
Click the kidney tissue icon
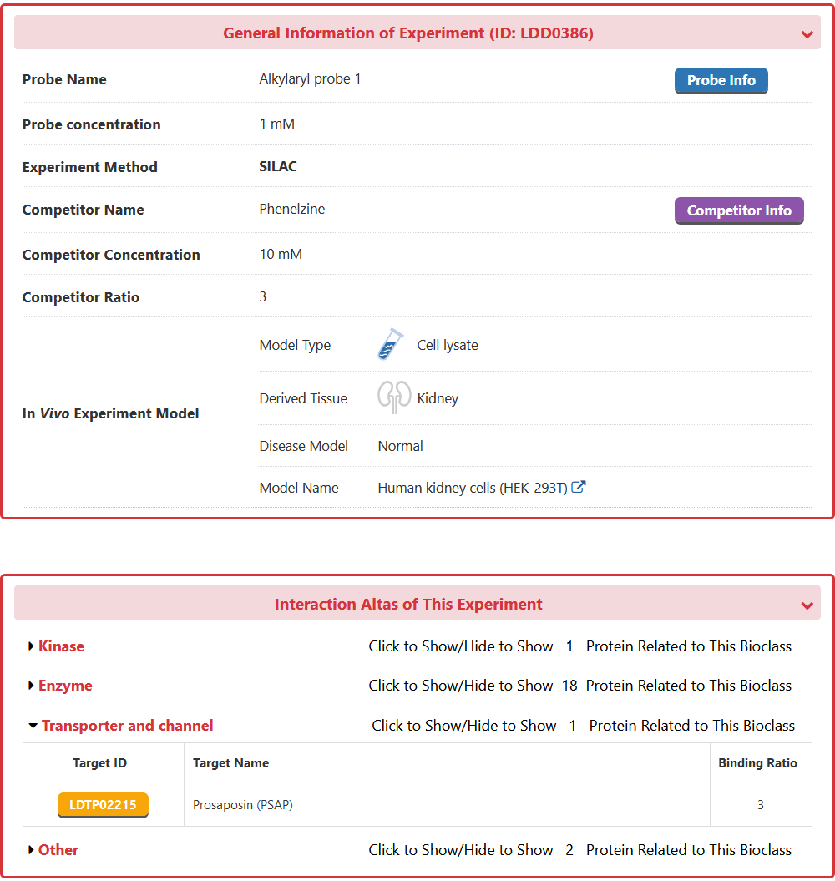coord(393,397)
